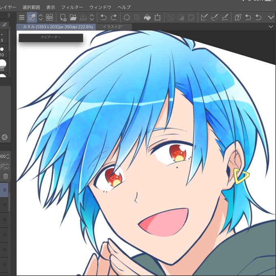Click the Scale/Rotate transform icon

(157, 17)
